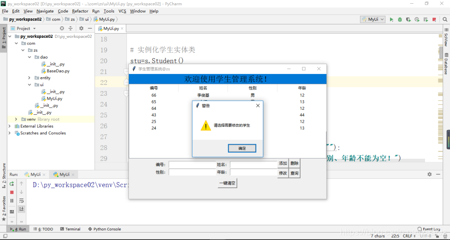The image size is (450, 240).
Task: Switch to Terminal tool tab
Action: [x=70, y=229]
